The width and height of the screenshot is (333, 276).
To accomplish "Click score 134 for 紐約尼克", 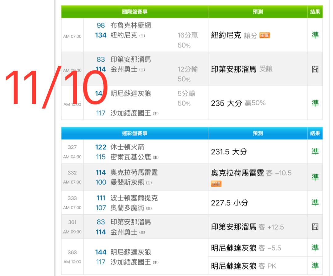I will point(101,35).
